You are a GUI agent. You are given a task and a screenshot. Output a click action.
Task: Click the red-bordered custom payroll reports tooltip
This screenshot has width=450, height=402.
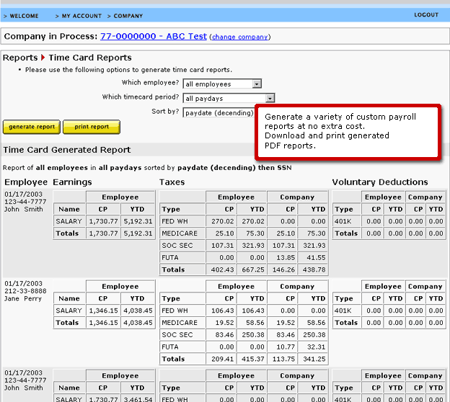click(x=348, y=131)
